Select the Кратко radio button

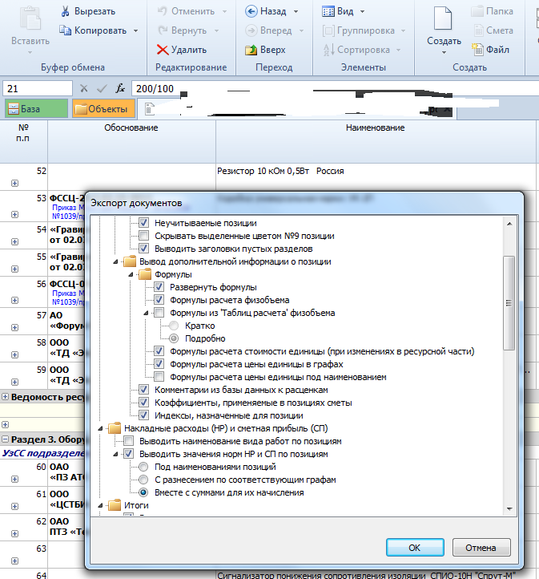tap(174, 326)
